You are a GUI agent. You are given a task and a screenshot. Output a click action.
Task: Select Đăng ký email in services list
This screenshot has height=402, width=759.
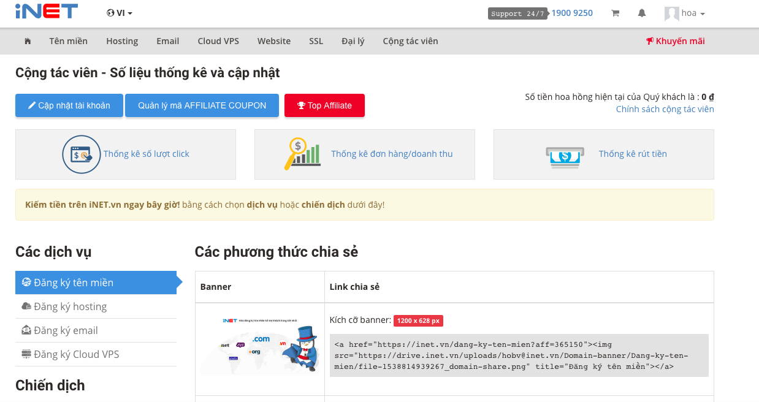click(x=66, y=330)
